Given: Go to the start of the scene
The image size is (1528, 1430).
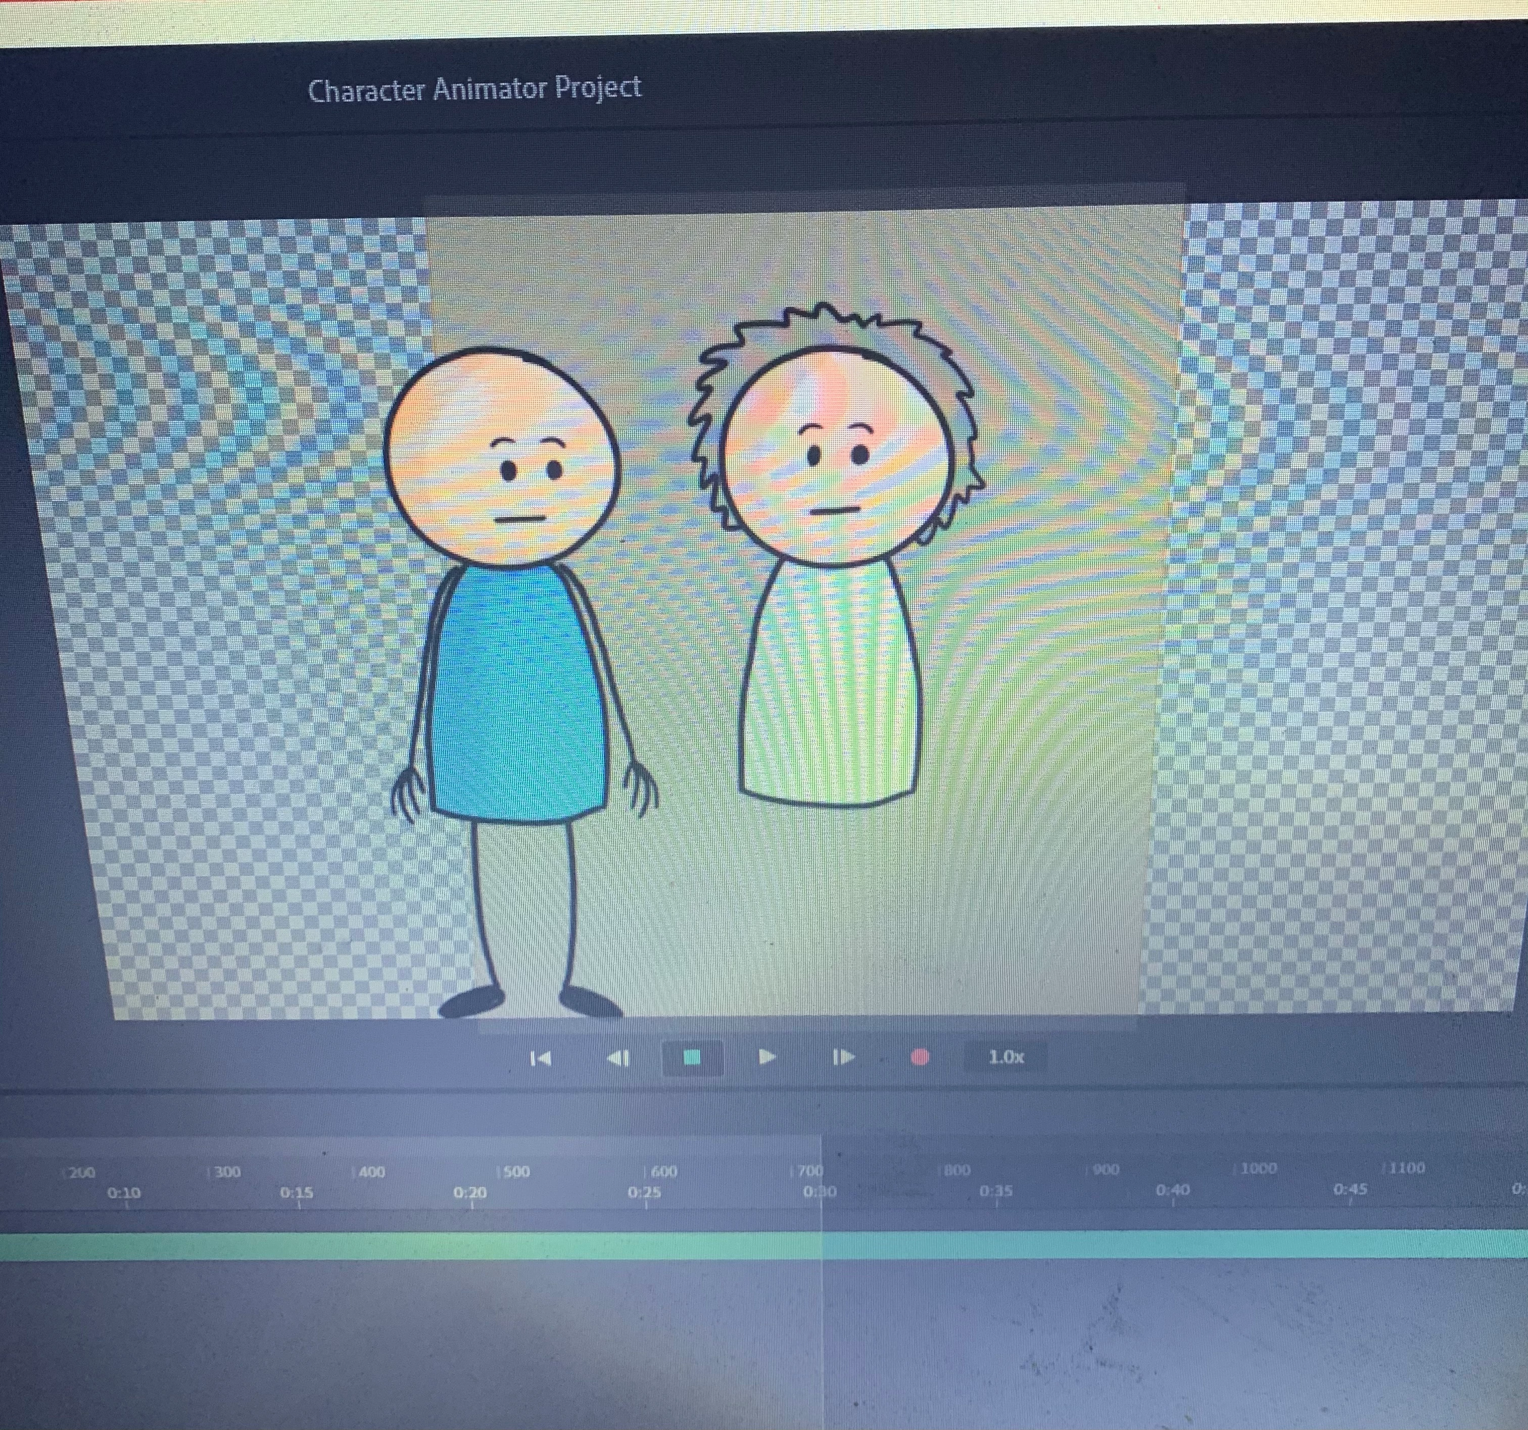Looking at the screenshot, I should point(541,1058).
